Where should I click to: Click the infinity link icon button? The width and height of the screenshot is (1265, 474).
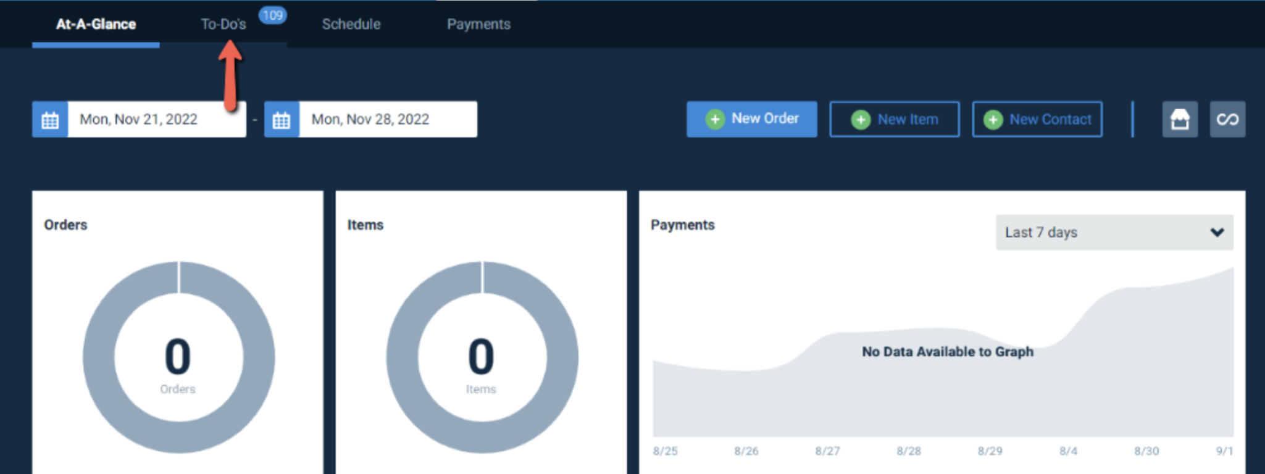click(x=1227, y=119)
